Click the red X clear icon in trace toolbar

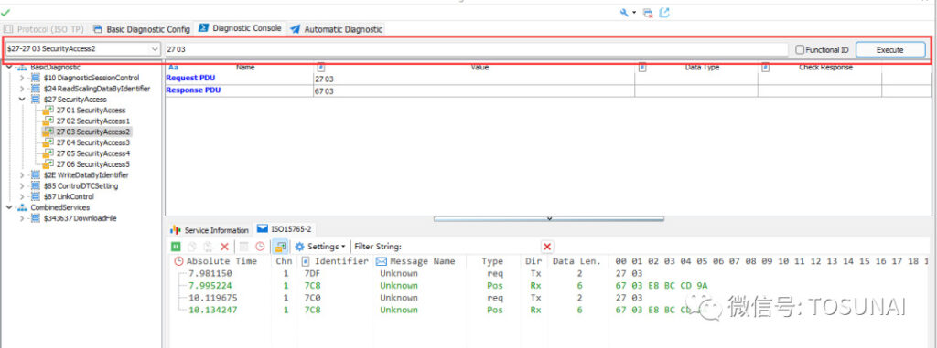225,246
